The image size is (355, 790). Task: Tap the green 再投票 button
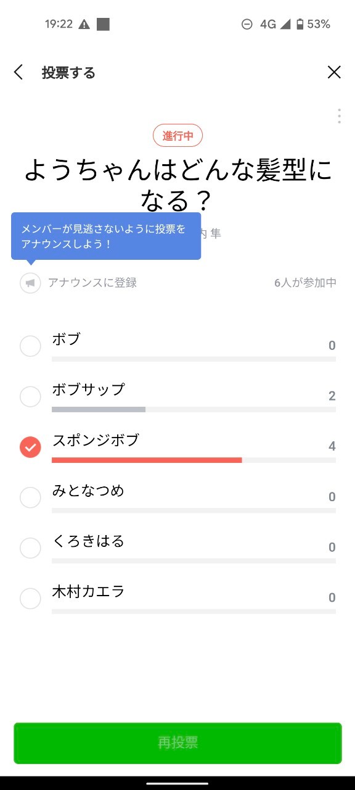click(x=177, y=743)
